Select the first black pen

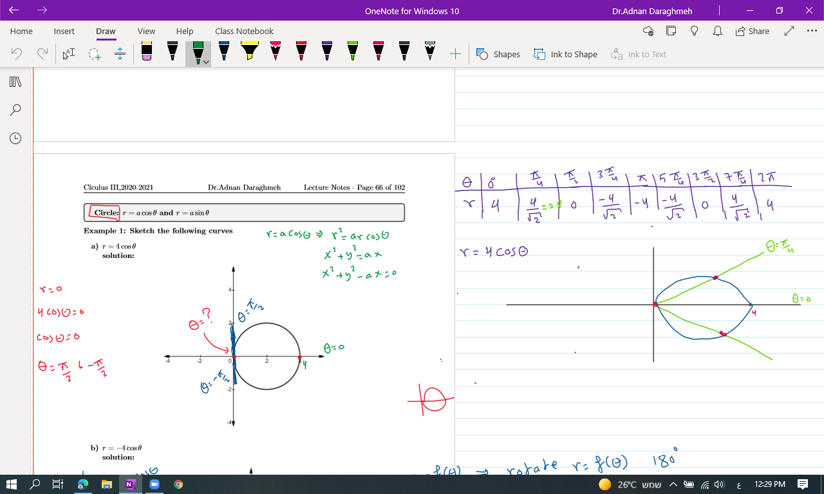click(x=173, y=51)
